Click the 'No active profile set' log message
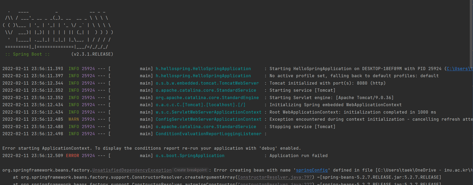This screenshot has width=473, height=185. point(354,76)
